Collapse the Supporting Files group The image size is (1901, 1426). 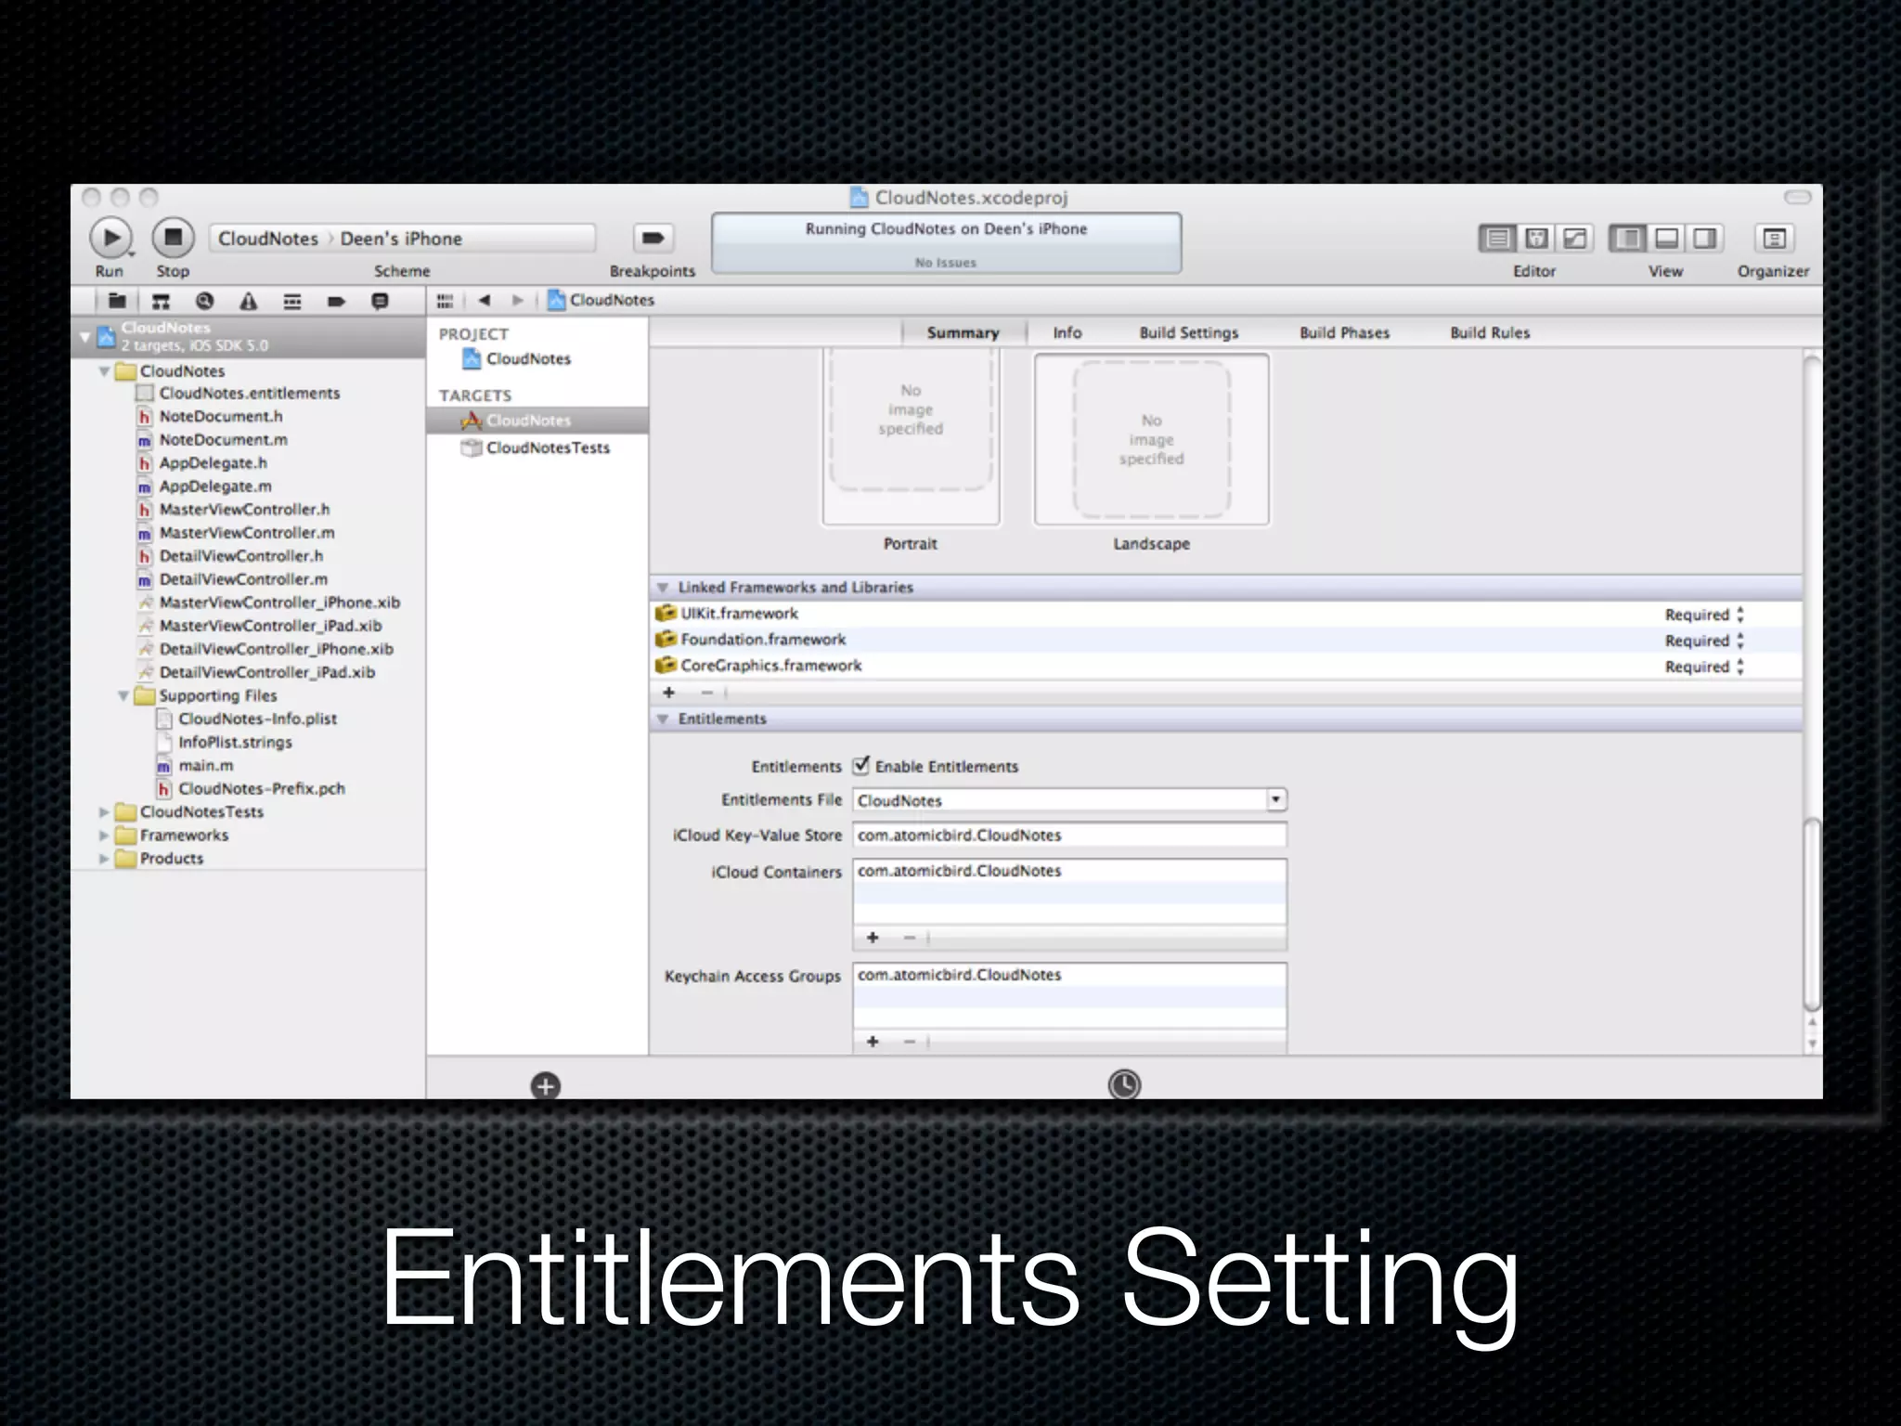[123, 696]
